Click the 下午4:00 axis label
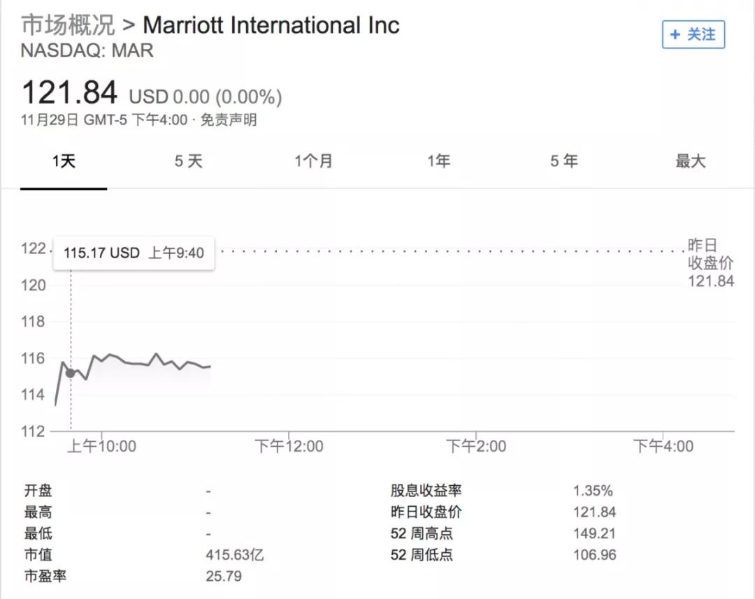This screenshot has height=599, width=755. (663, 446)
